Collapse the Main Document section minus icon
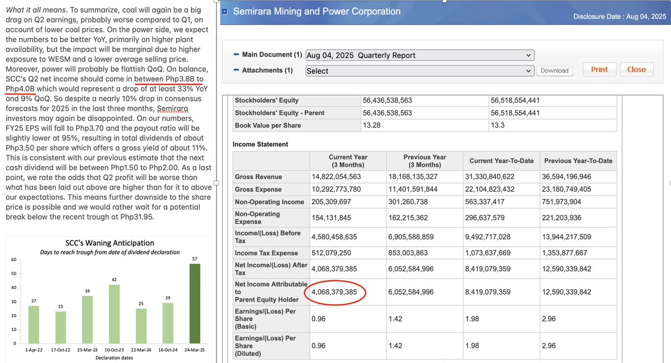 pyautogui.click(x=237, y=55)
